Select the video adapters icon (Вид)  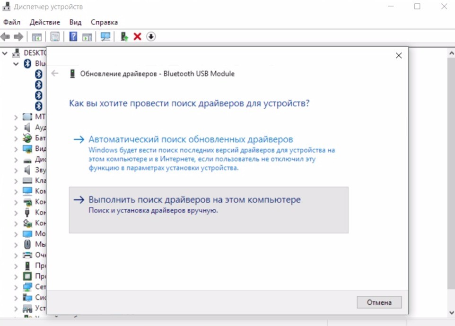coord(27,149)
